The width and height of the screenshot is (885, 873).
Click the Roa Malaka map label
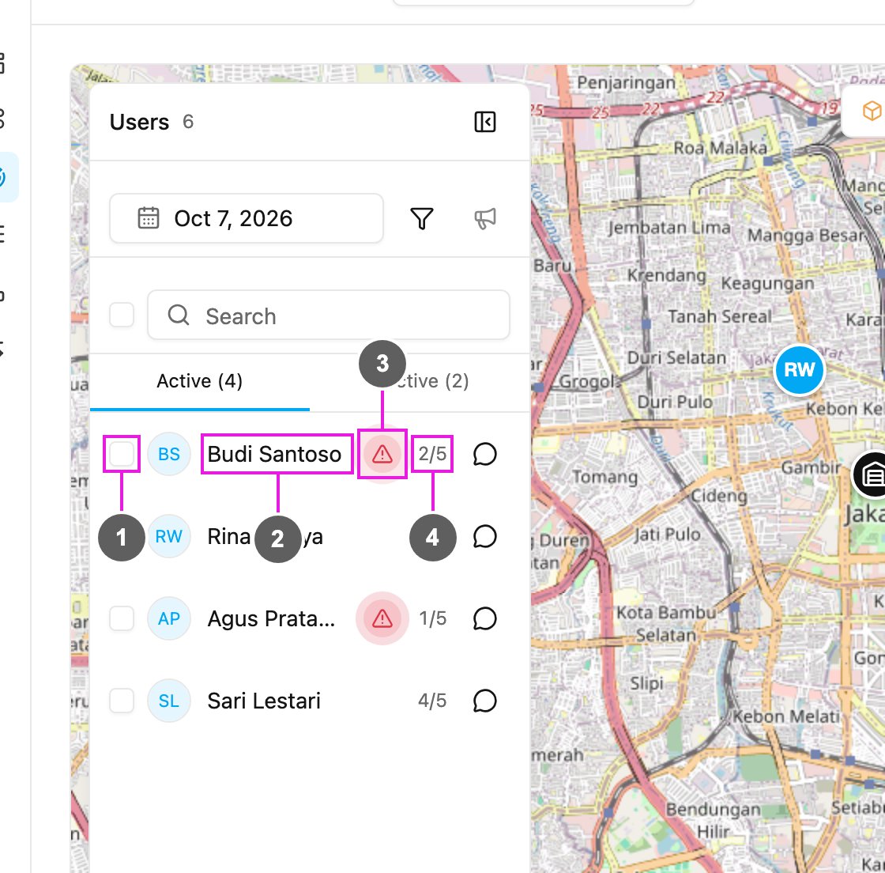tap(721, 148)
